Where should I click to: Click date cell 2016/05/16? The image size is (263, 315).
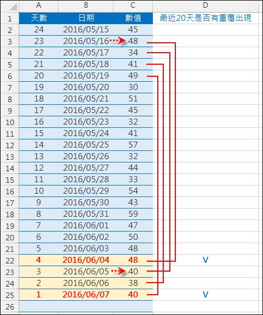point(86,41)
